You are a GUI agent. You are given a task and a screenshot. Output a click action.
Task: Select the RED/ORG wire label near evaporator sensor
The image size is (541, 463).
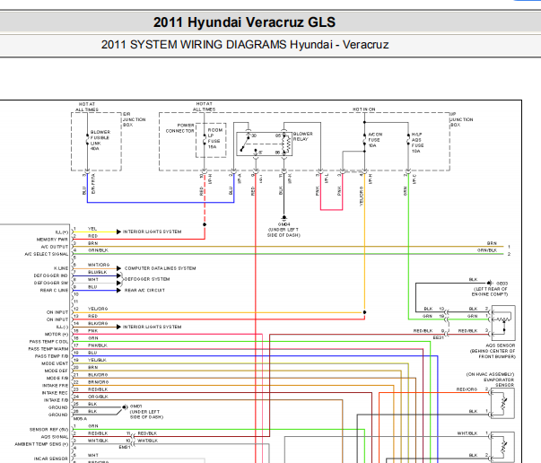(x=467, y=389)
